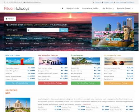140x112 pixels.
Task: Open the Thailand Extravaganza package
Action: point(12,68)
